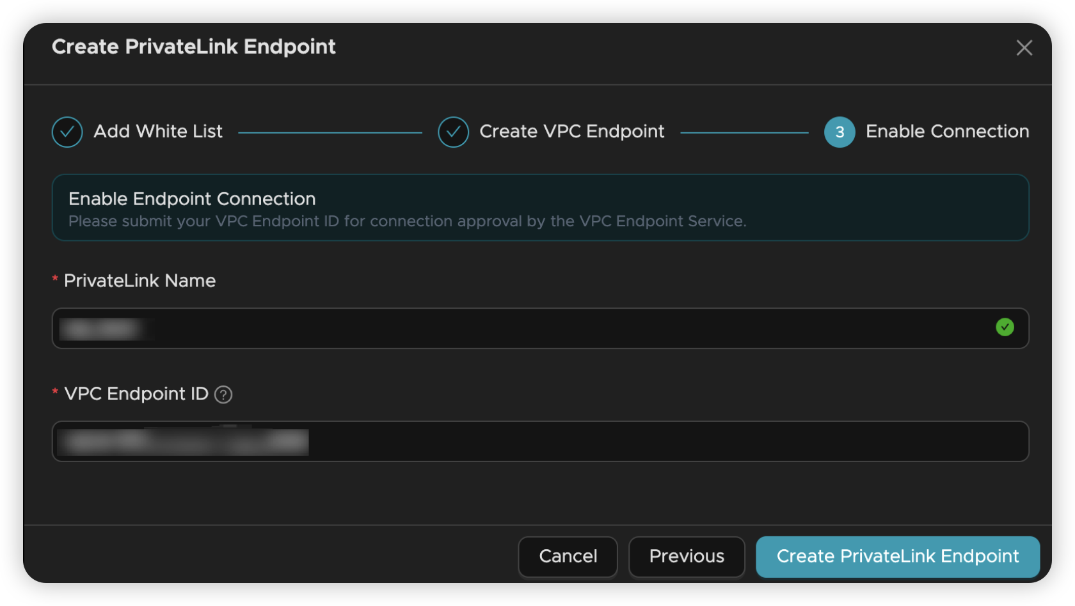Image resolution: width=1075 pixels, height=606 pixels.
Task: Select the Create VPC Endpoint step label
Action: pyautogui.click(x=572, y=132)
